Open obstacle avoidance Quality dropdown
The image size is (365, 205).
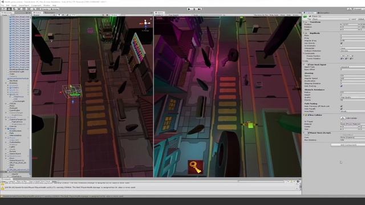353,97
